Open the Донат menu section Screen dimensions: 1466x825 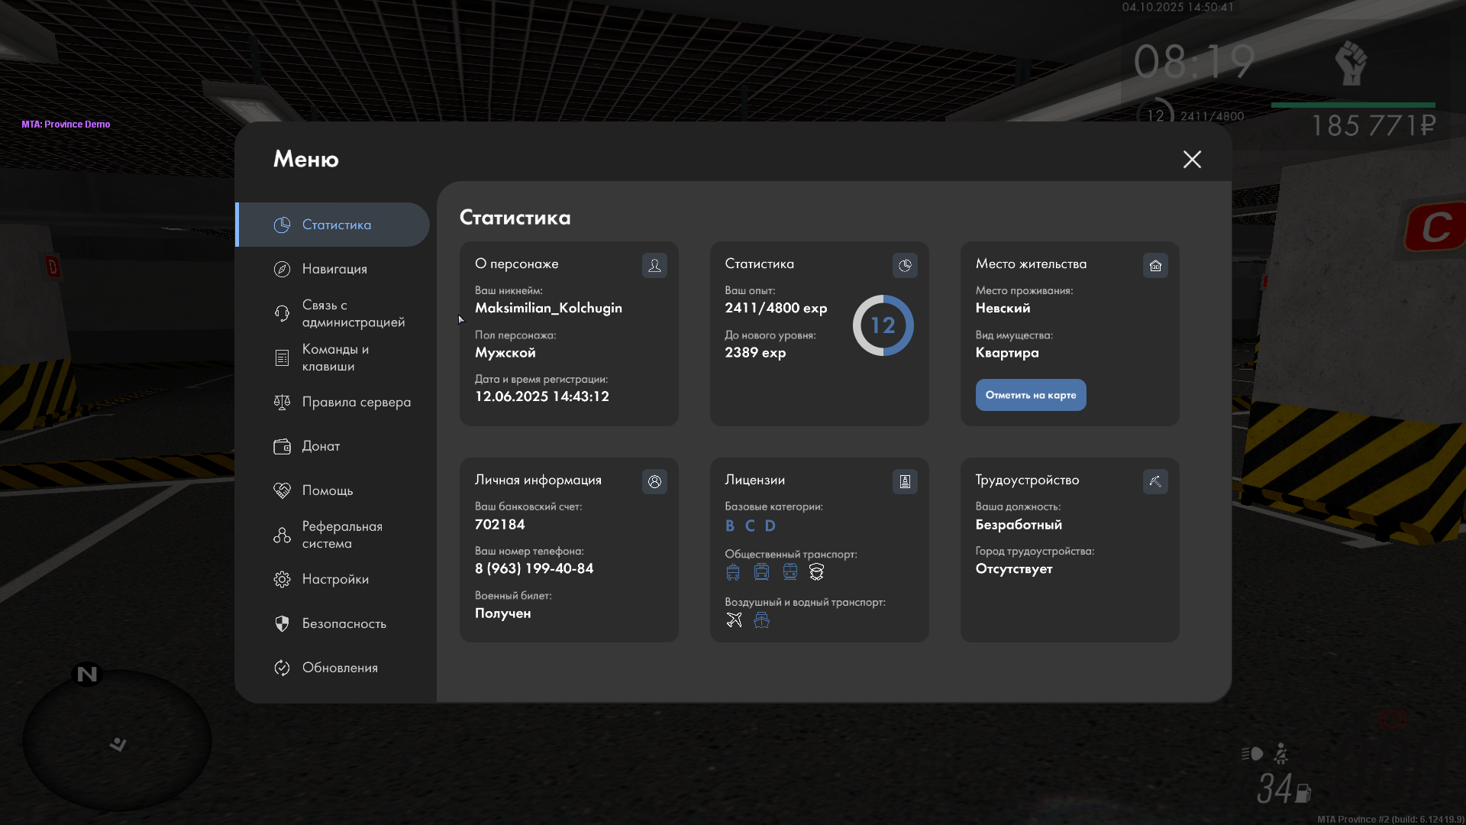click(321, 446)
